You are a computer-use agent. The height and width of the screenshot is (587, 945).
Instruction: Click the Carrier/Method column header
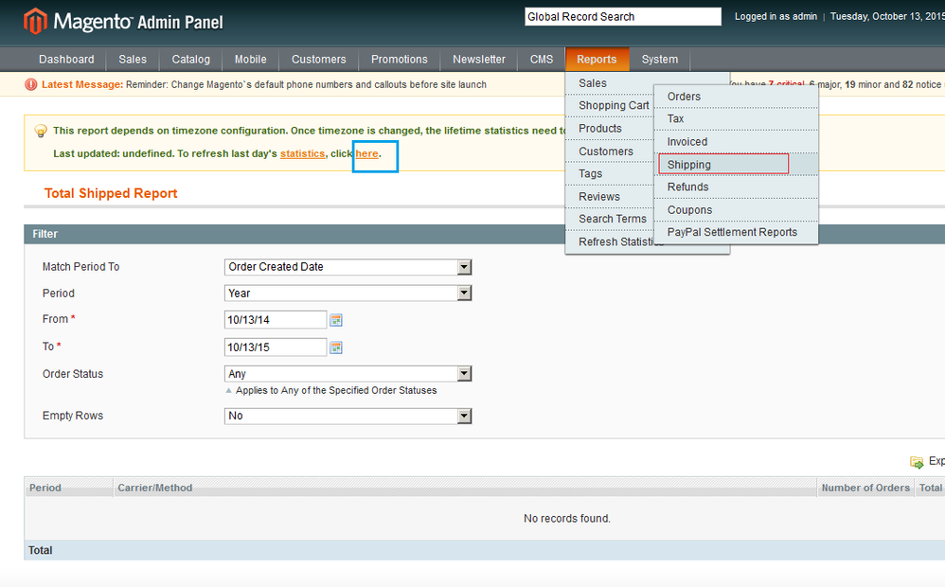[465, 488]
